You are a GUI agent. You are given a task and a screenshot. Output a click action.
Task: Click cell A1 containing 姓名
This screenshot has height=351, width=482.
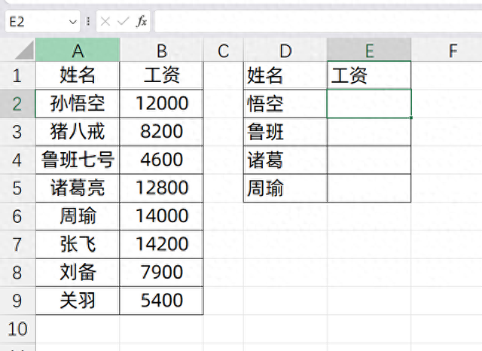(78, 75)
